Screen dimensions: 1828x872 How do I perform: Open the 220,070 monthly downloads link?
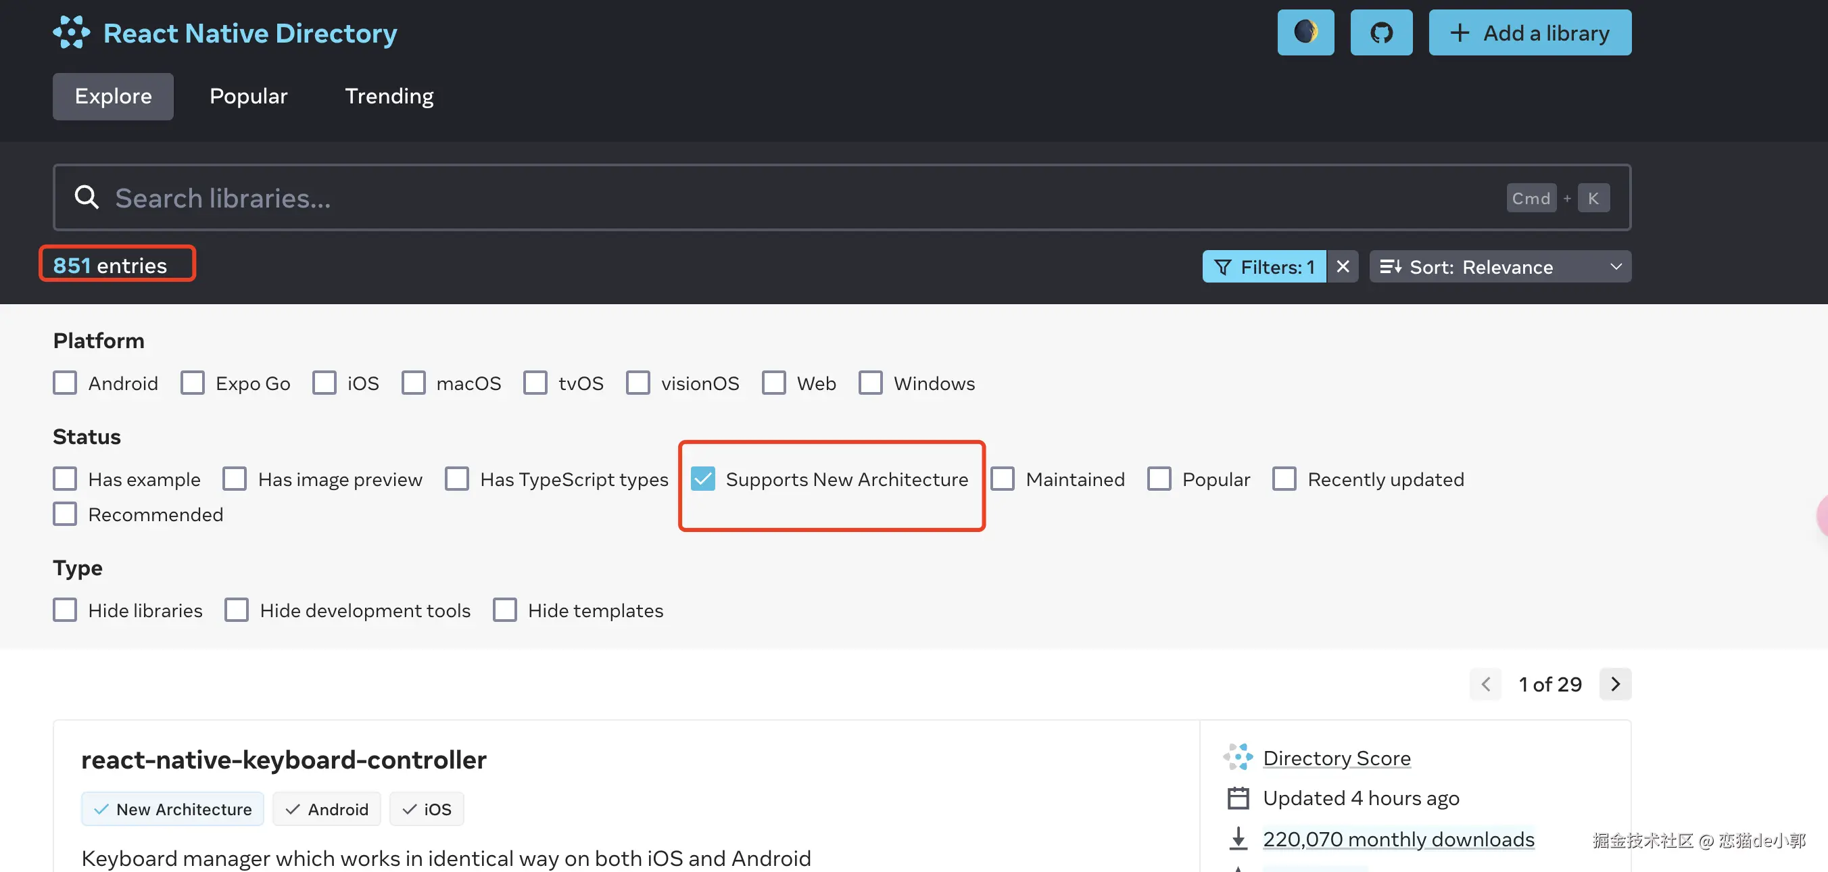pyautogui.click(x=1398, y=840)
